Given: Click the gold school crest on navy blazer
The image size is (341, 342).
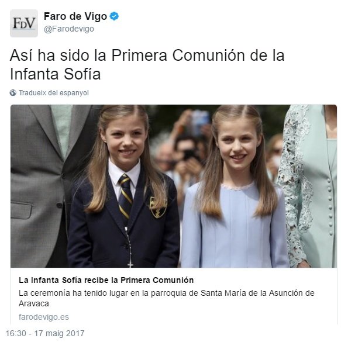Looking at the screenshot, I should [x=158, y=208].
